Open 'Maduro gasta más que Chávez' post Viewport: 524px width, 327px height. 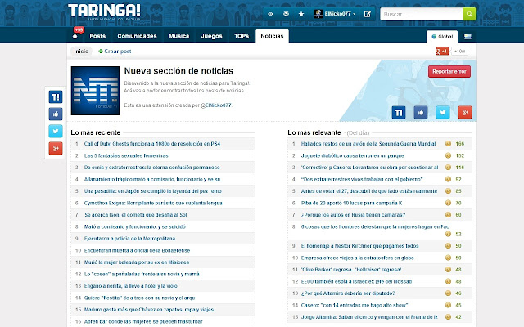pos(149,310)
